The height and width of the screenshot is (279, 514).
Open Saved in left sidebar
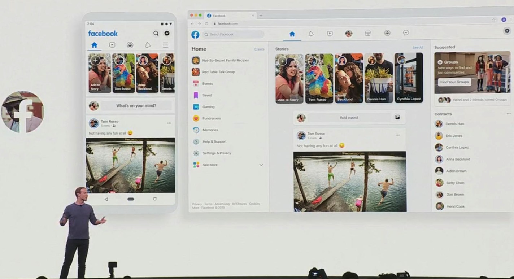click(202, 95)
